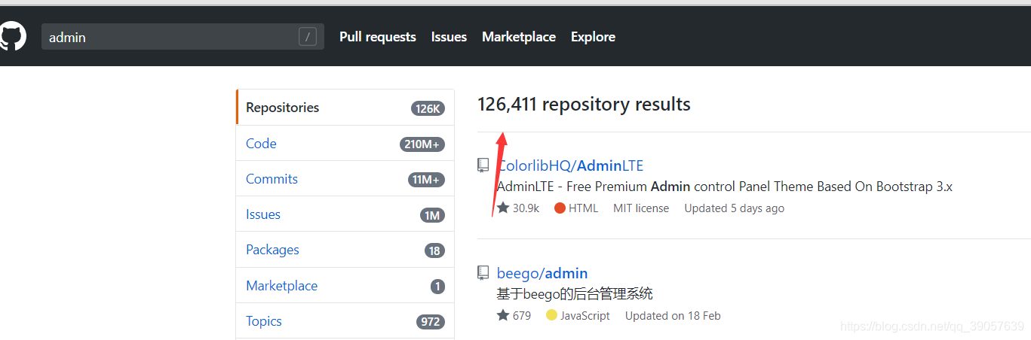Viewport: 1031px width, 340px height.
Task: Click the 972 Topics count badge
Action: click(431, 322)
